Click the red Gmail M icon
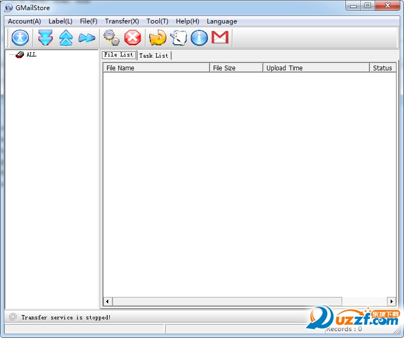This screenshot has height=338, width=404. pos(220,37)
